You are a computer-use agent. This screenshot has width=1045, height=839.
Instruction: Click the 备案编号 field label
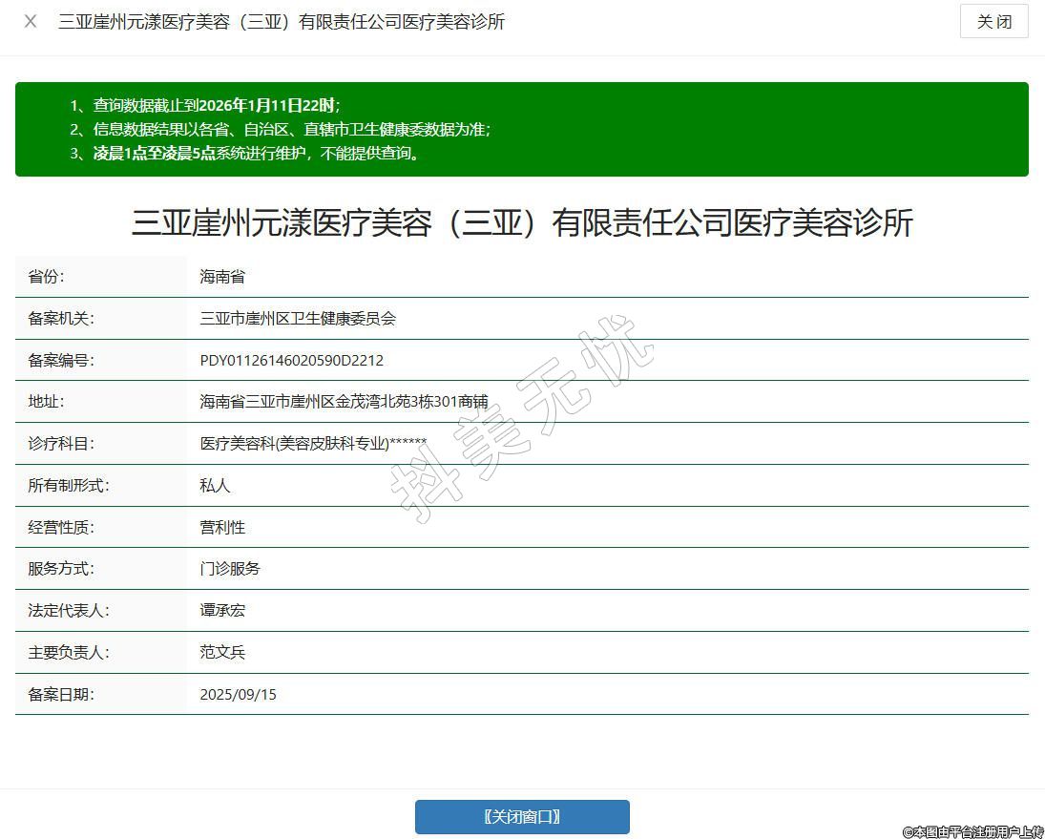[61, 361]
